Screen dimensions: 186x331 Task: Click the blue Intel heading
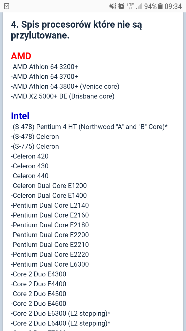pos(20,116)
